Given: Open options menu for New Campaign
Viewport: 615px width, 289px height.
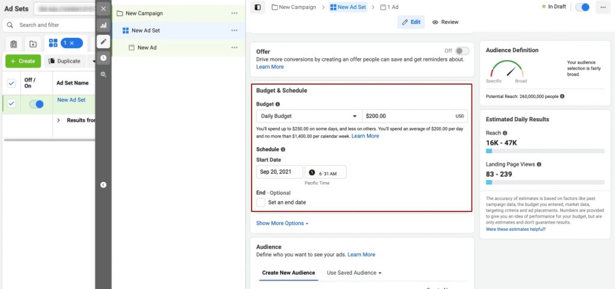Looking at the screenshot, I should click(234, 13).
